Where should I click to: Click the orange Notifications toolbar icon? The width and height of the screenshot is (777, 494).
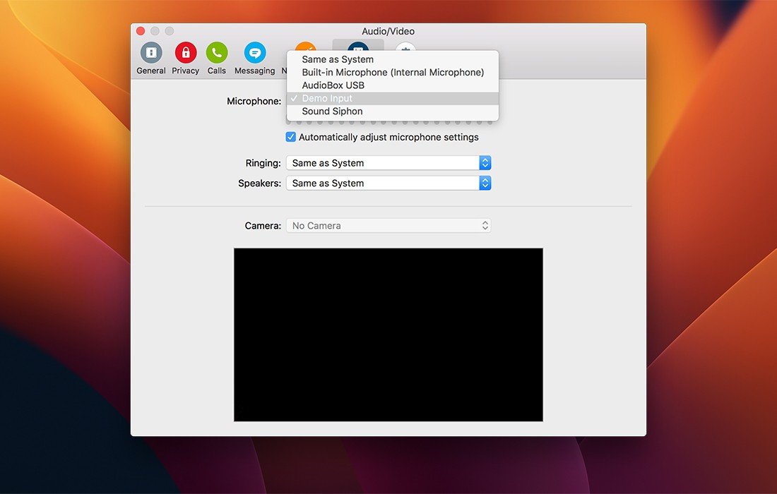click(305, 45)
